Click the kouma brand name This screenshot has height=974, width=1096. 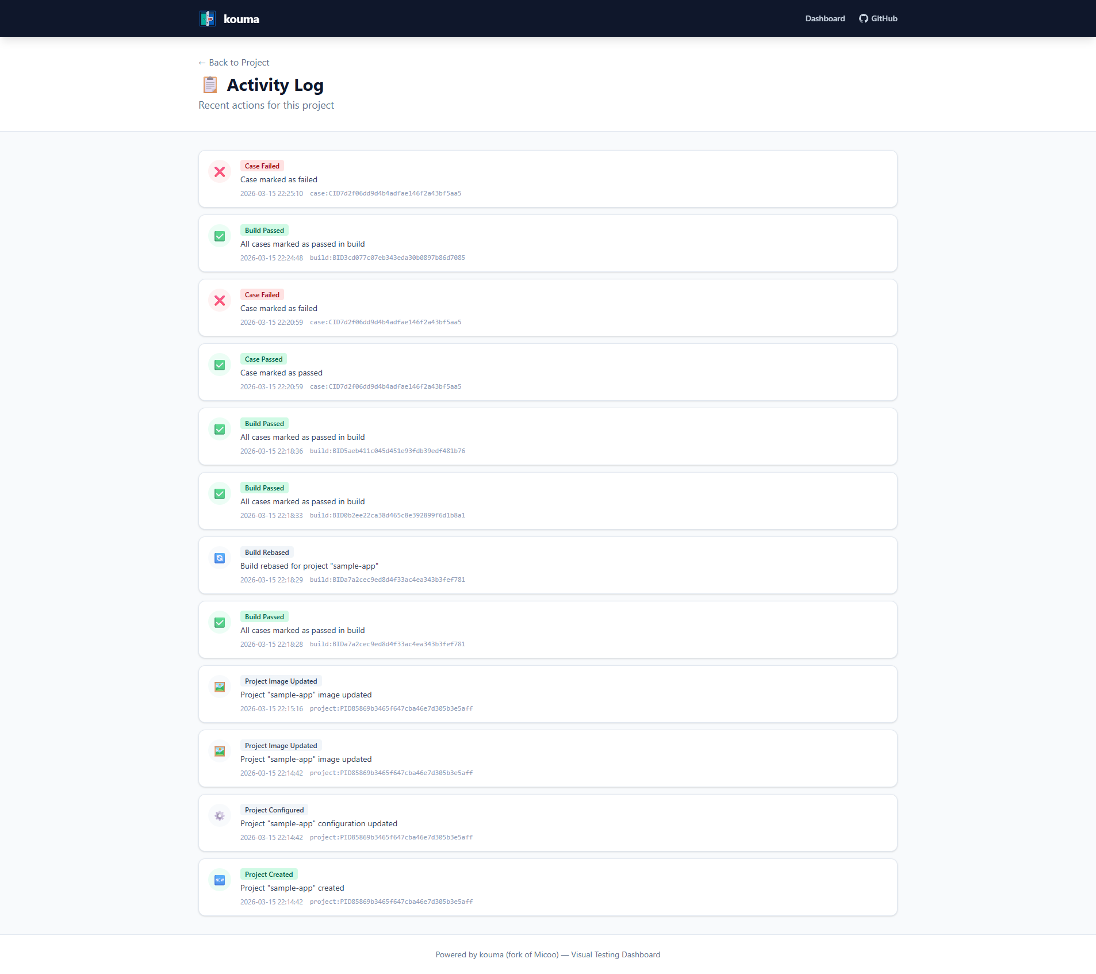coord(242,19)
